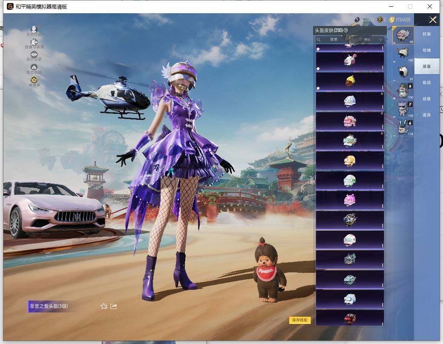
Task: Close the wardrobe with the gold X
Action: [432, 20]
